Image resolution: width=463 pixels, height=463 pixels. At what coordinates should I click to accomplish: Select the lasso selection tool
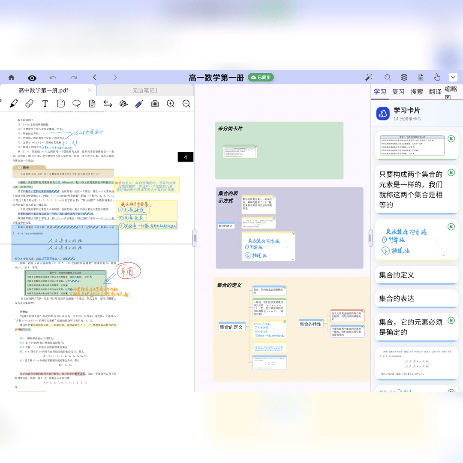[x=76, y=104]
